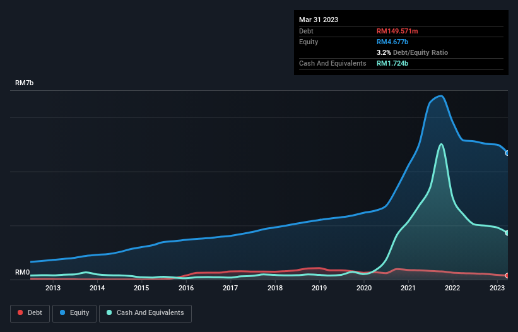Click the red Debt endpoint marker
The image size is (518, 332).
click(507, 276)
